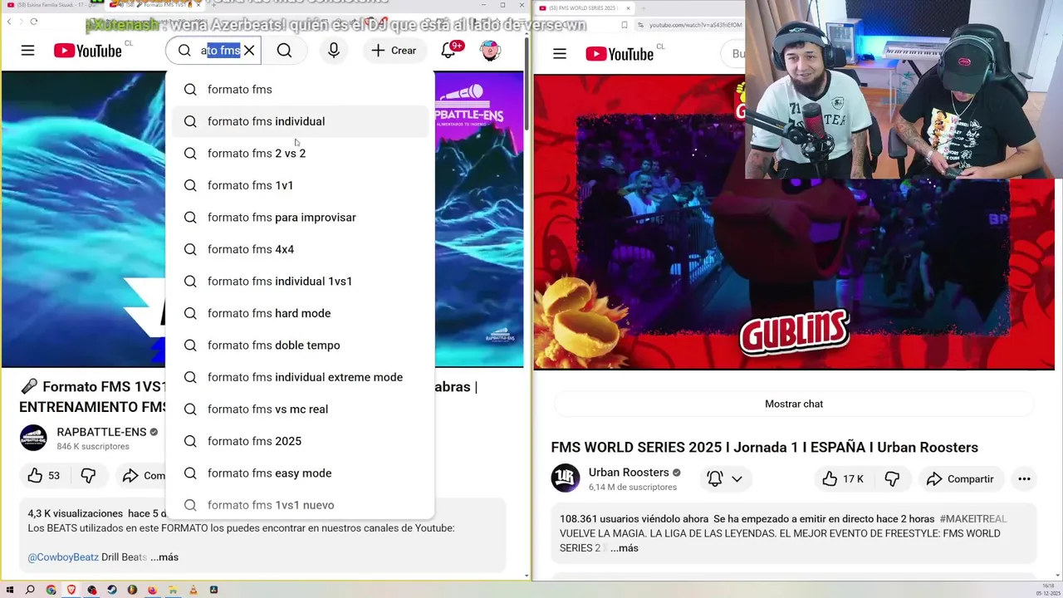Image resolution: width=1063 pixels, height=598 pixels.
Task: Open the Windows Start menu
Action: coord(10,590)
